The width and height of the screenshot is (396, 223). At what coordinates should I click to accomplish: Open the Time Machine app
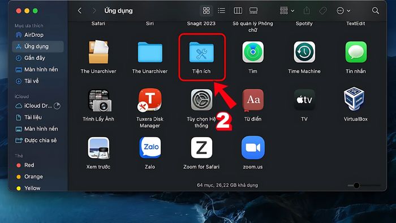(304, 52)
